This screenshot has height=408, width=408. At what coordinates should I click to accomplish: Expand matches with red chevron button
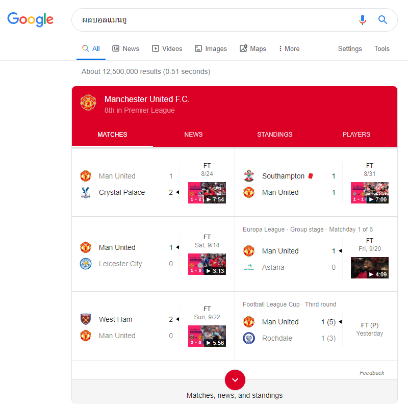pos(235,380)
